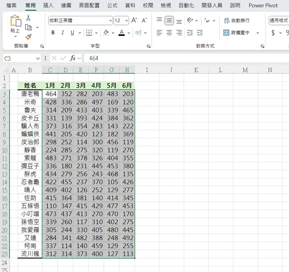The width and height of the screenshot is (289, 272).
Task: Confirm formula entry checkmark icon
Action: click(x=63, y=58)
